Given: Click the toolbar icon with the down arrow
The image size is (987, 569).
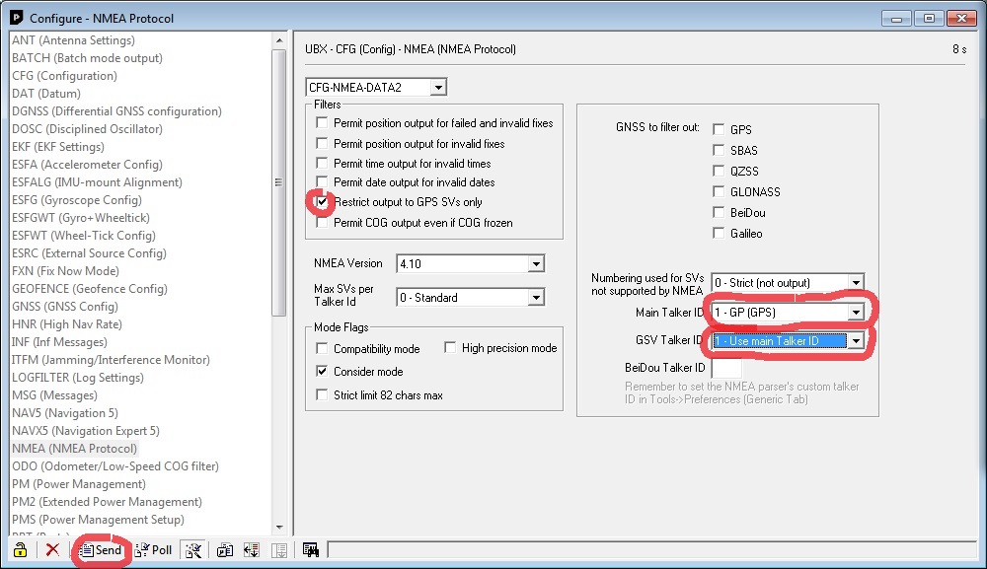Looking at the screenshot, I should point(252,550).
